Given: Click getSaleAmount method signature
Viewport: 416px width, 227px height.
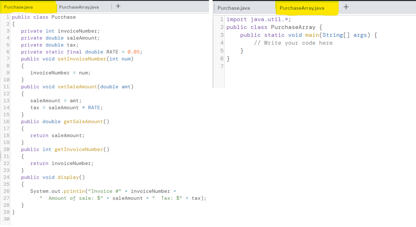Looking at the screenshot, I should pyautogui.click(x=65, y=122).
